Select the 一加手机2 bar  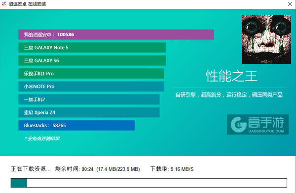click(x=89, y=99)
